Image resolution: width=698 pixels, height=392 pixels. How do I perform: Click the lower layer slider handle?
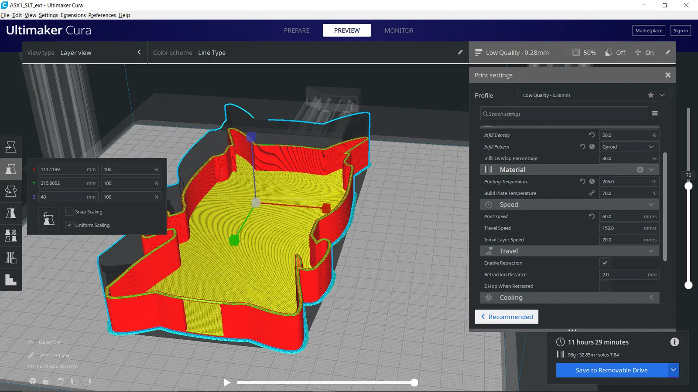pos(688,285)
